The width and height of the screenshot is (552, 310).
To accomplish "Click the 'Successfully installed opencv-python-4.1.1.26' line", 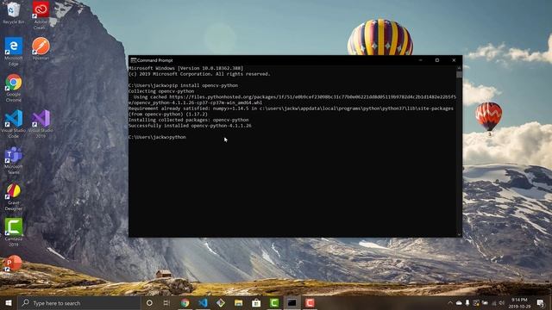I will click(x=190, y=126).
